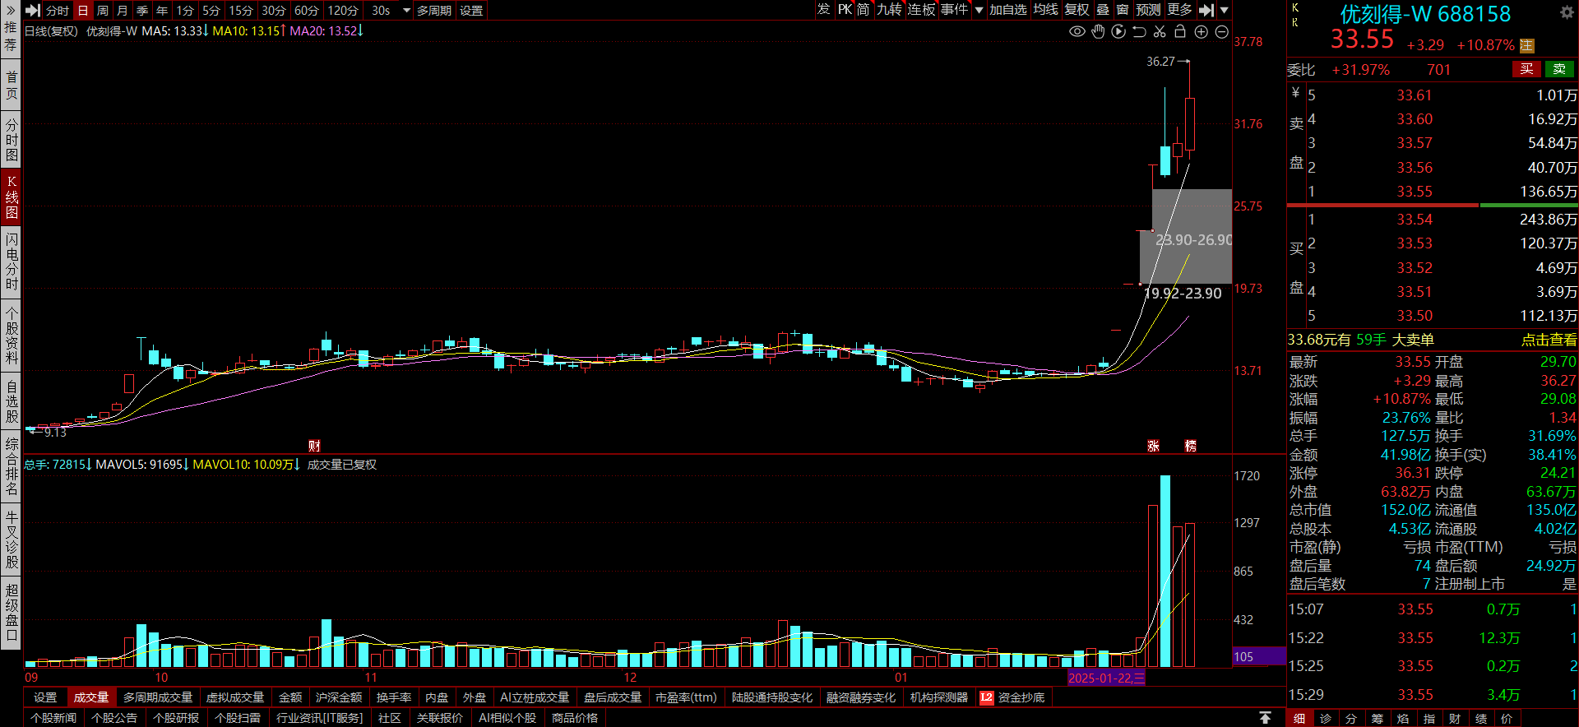1579x727 pixels.
Task: Click the 财 marker on chart bottom
Action: tap(314, 446)
